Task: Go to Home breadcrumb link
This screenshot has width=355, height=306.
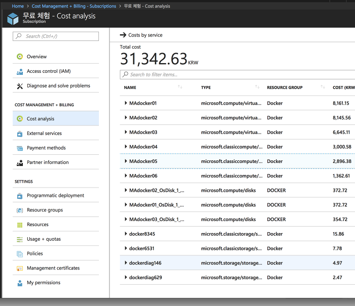Action: pos(18,6)
